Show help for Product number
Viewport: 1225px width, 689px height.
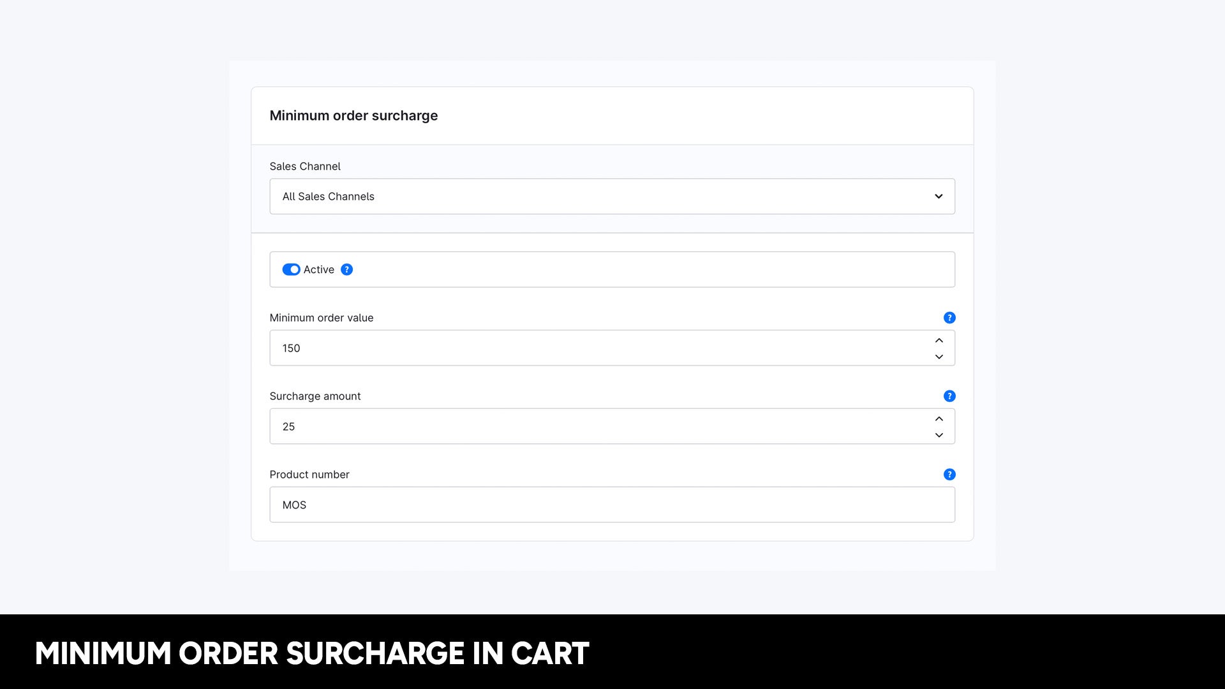coord(949,475)
